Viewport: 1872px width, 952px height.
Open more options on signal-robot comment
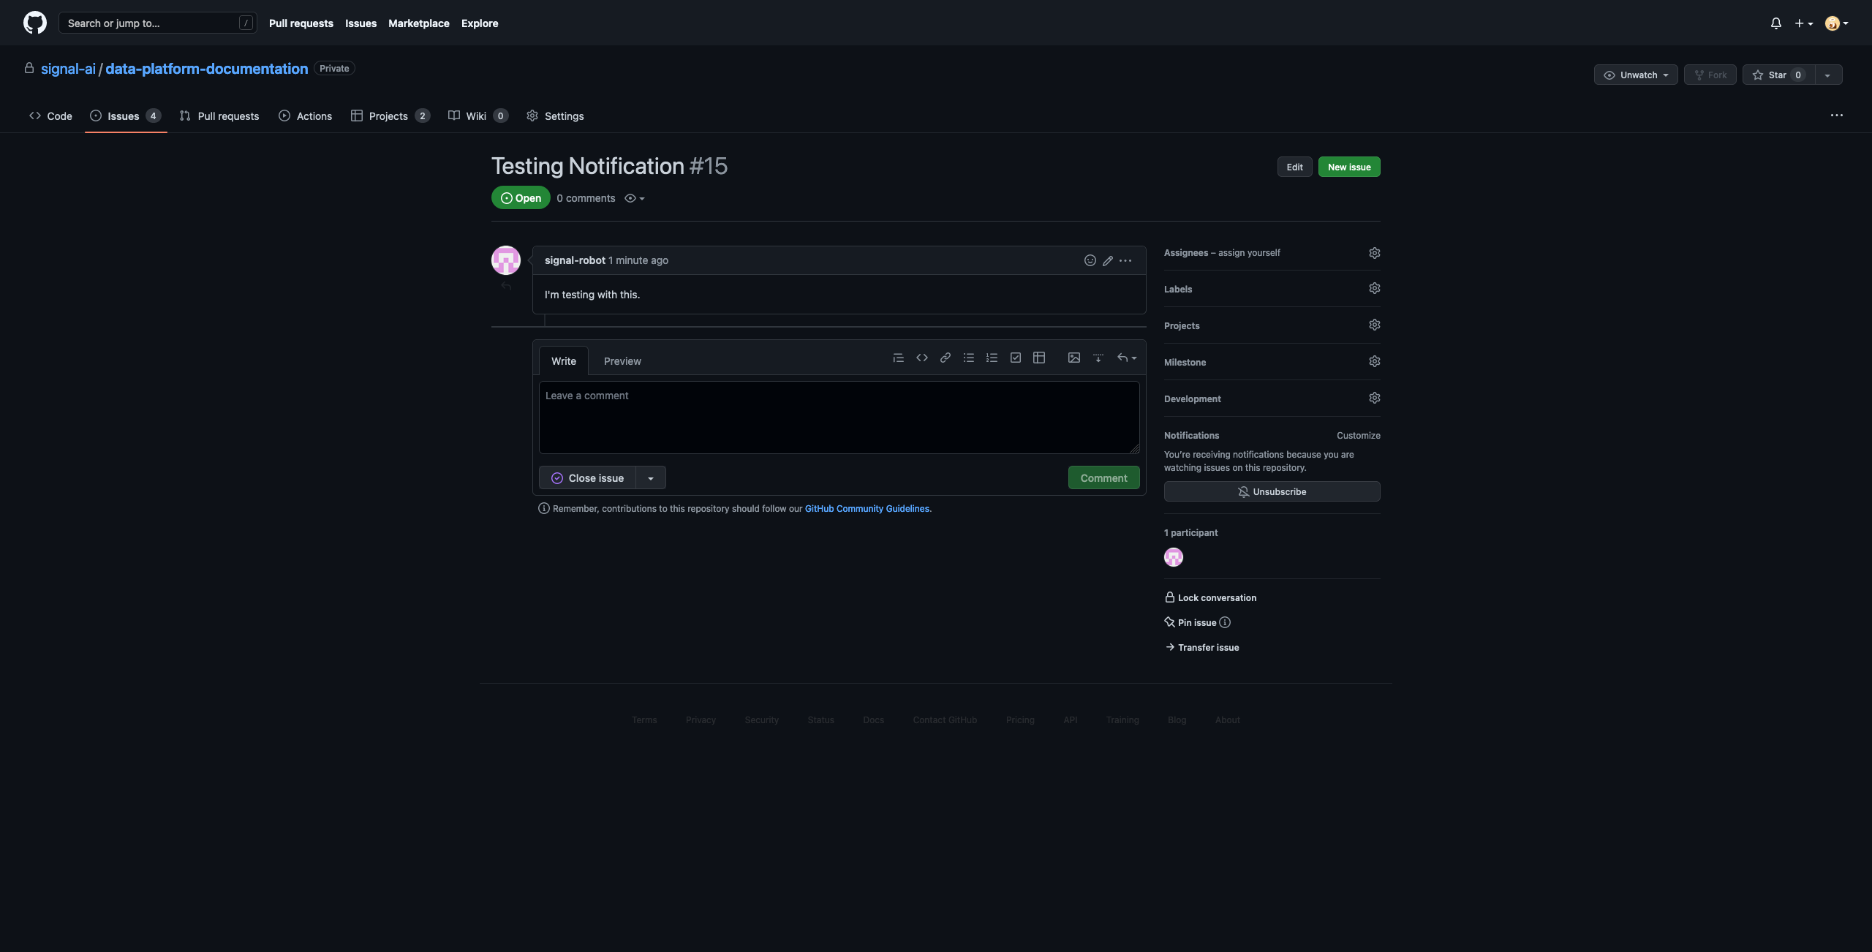pyautogui.click(x=1125, y=260)
